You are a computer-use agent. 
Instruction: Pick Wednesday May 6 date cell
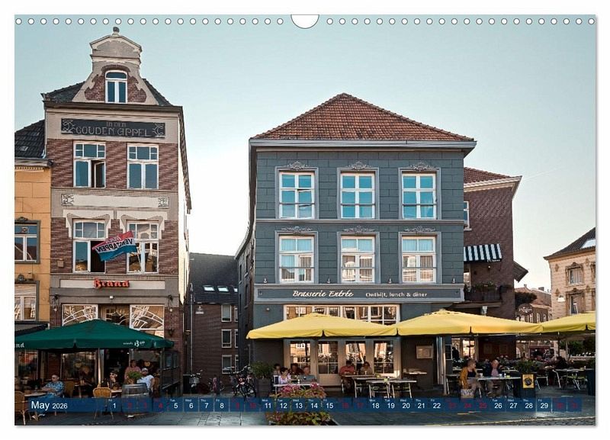tap(190, 406)
